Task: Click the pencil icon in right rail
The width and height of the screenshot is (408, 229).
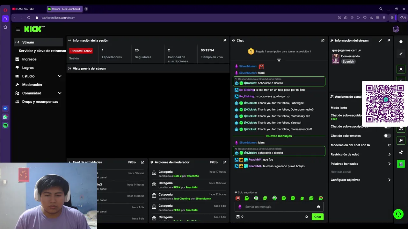Action: tap(401, 54)
